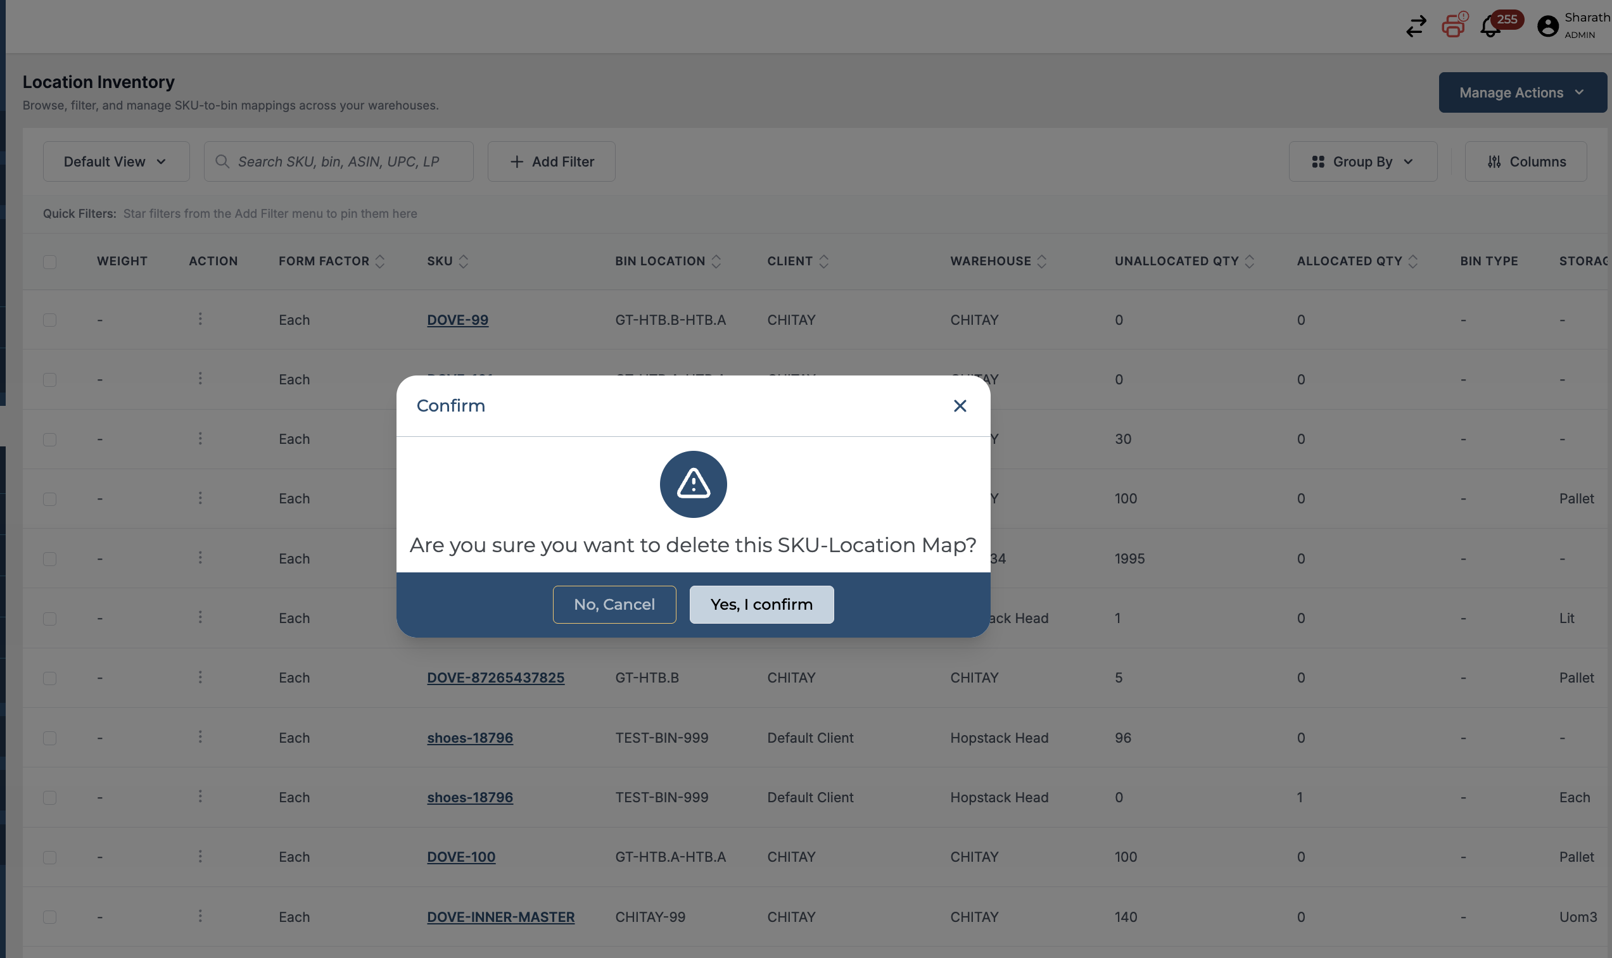The width and height of the screenshot is (1612, 958).
Task: Sort by Unallocated Qty column arrows
Action: 1248,261
